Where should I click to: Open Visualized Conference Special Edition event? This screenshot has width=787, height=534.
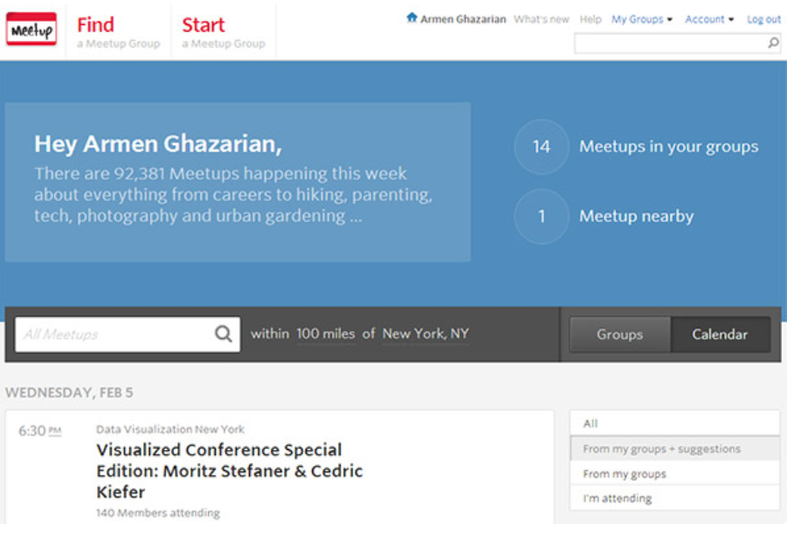point(229,471)
